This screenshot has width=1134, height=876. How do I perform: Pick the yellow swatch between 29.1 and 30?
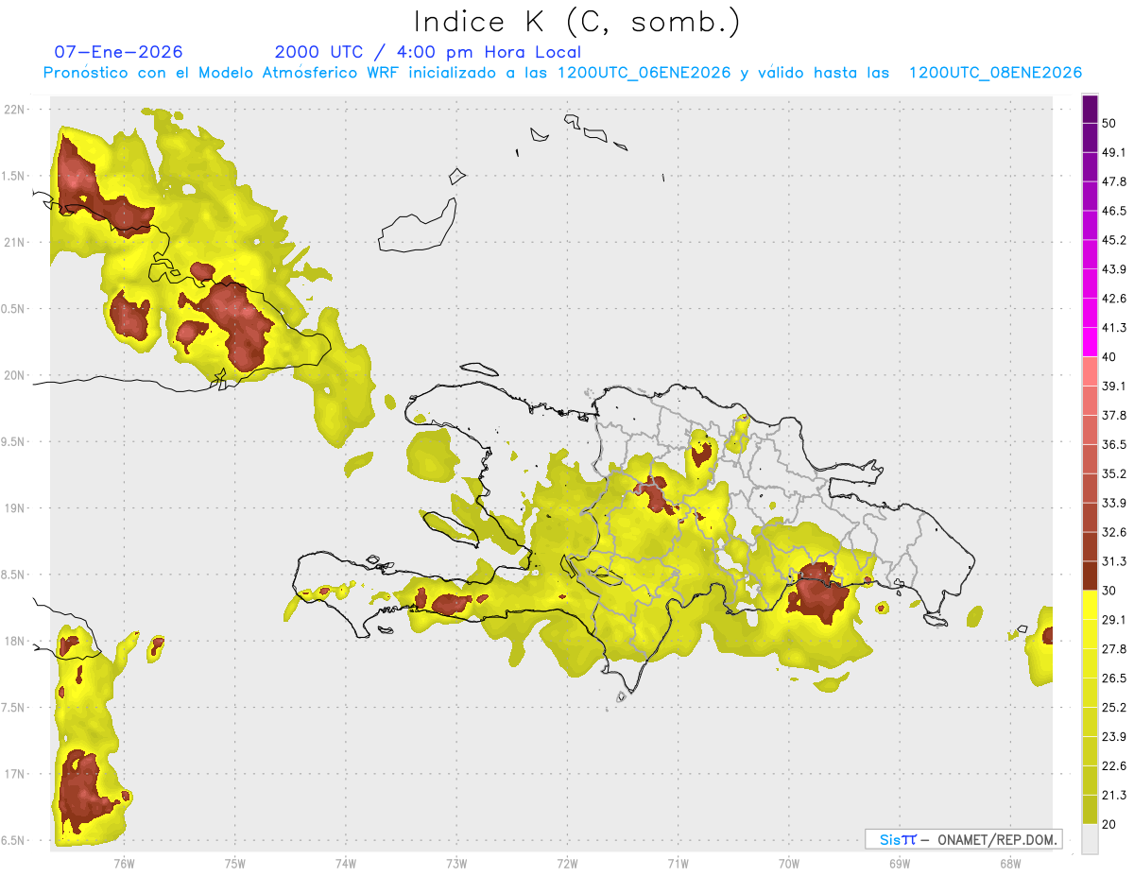click(x=1090, y=605)
